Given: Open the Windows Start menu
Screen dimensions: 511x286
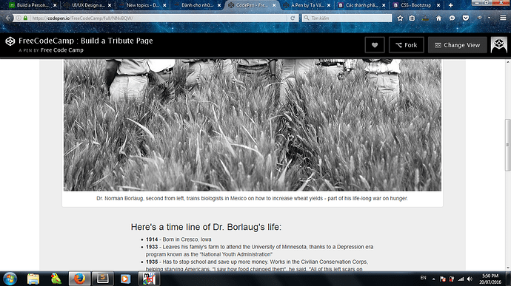Looking at the screenshot, I should (10, 279).
